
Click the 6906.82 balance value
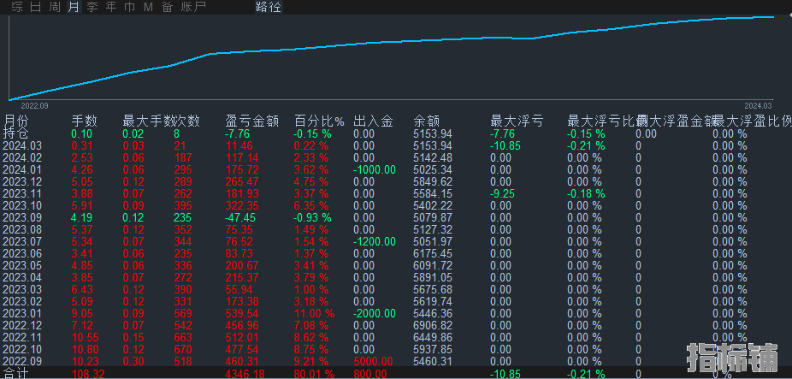click(433, 325)
